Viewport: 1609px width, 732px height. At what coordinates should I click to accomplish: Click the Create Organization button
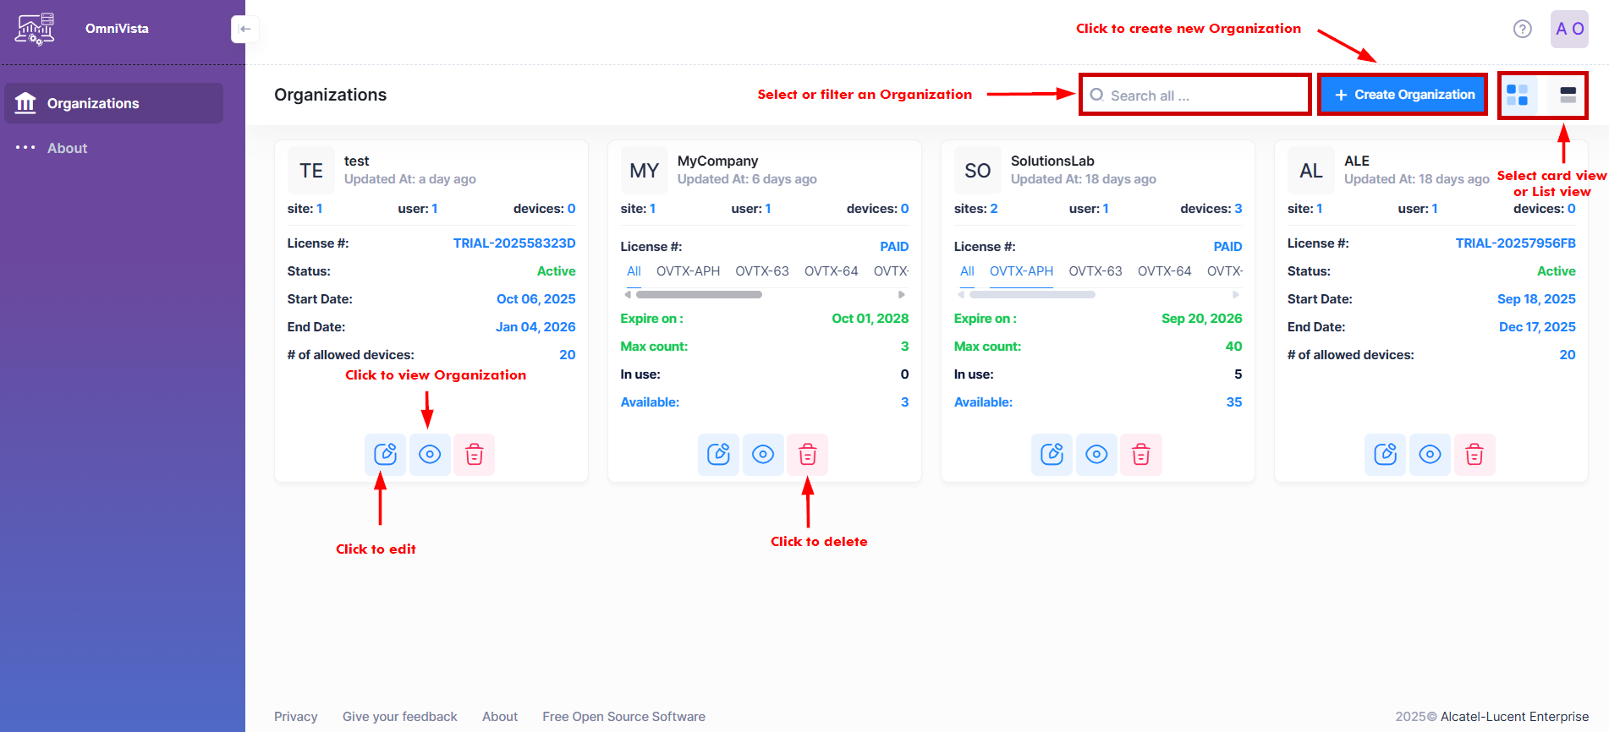pos(1403,95)
